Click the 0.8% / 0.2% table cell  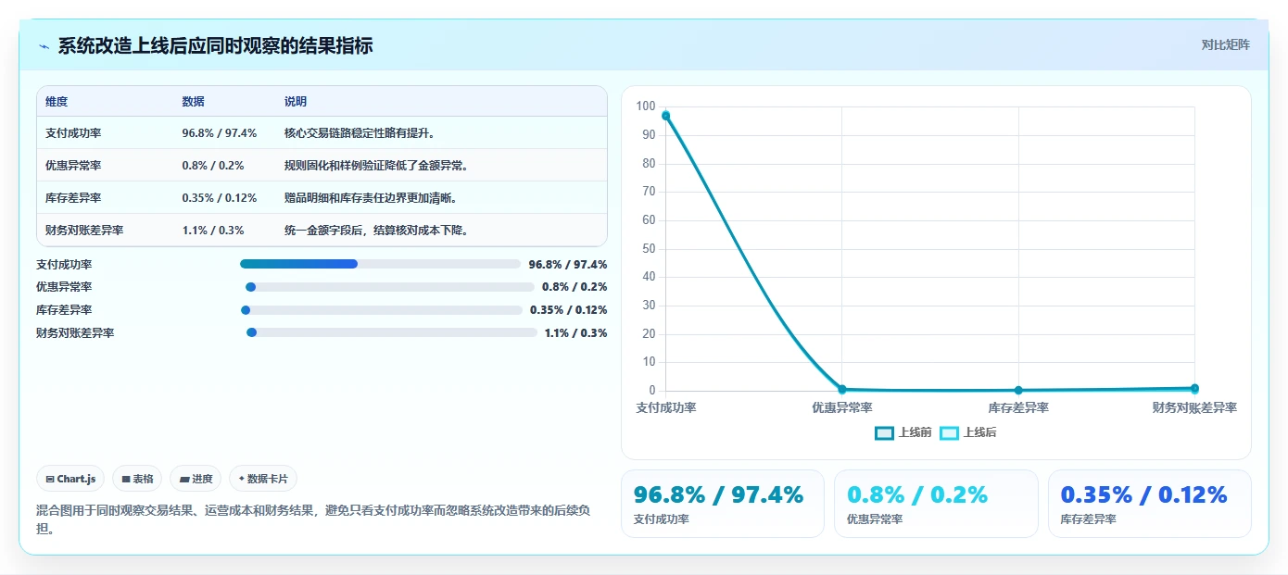(x=213, y=166)
